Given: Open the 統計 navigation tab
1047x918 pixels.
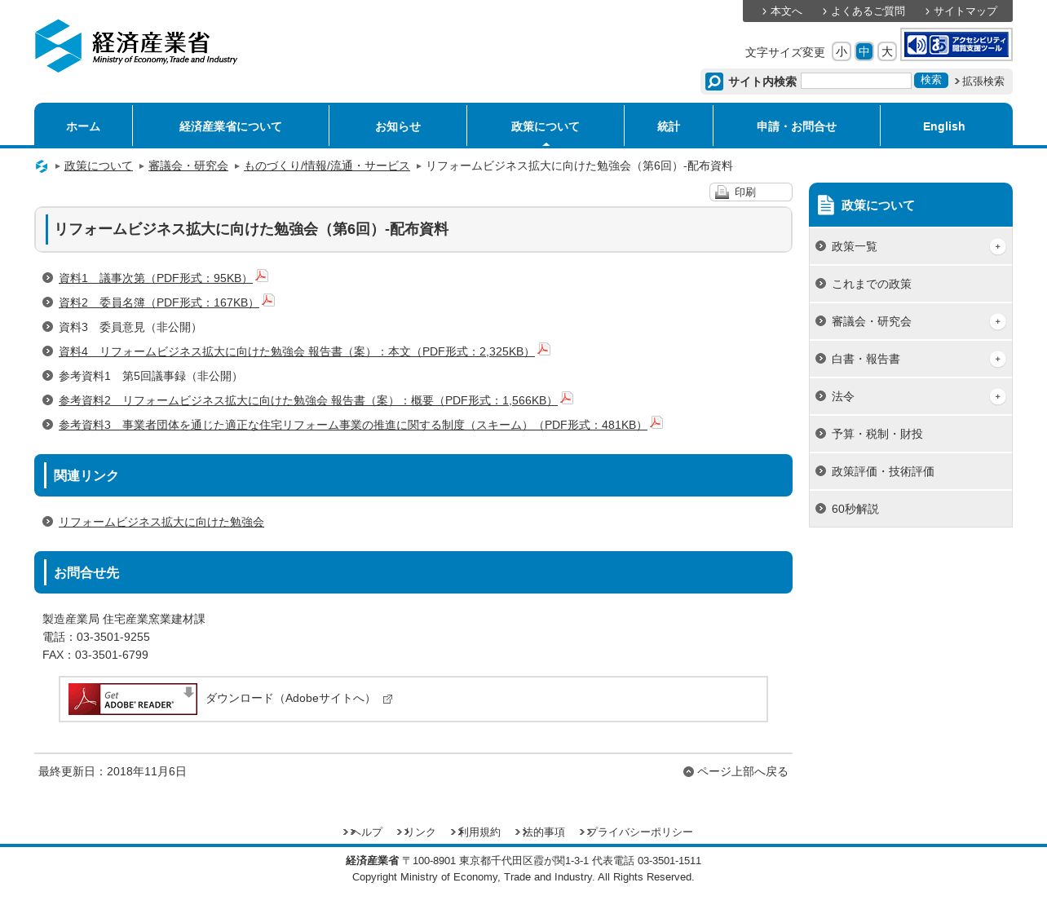Looking at the screenshot, I should pos(669,126).
